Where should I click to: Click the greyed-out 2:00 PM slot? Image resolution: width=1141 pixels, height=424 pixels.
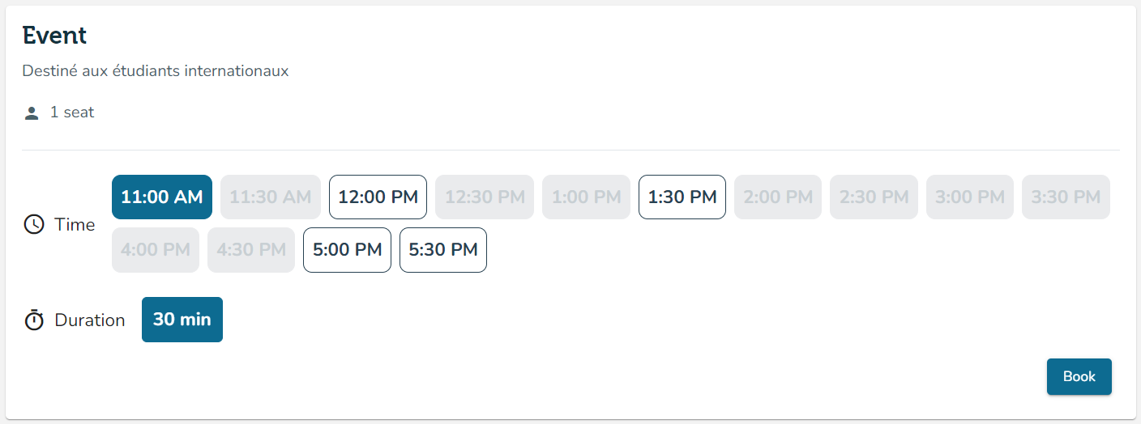778,197
